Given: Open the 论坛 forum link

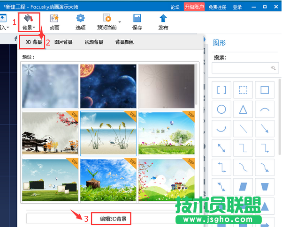Looking at the screenshot, I should [x=175, y=7].
